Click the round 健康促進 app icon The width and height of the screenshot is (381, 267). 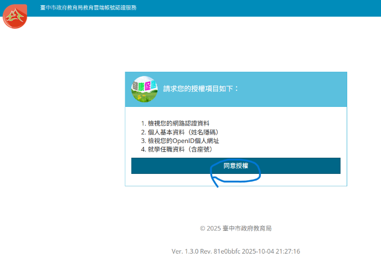tap(144, 89)
